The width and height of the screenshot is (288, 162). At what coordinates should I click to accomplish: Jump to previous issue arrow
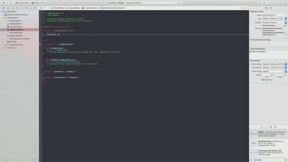242,8
